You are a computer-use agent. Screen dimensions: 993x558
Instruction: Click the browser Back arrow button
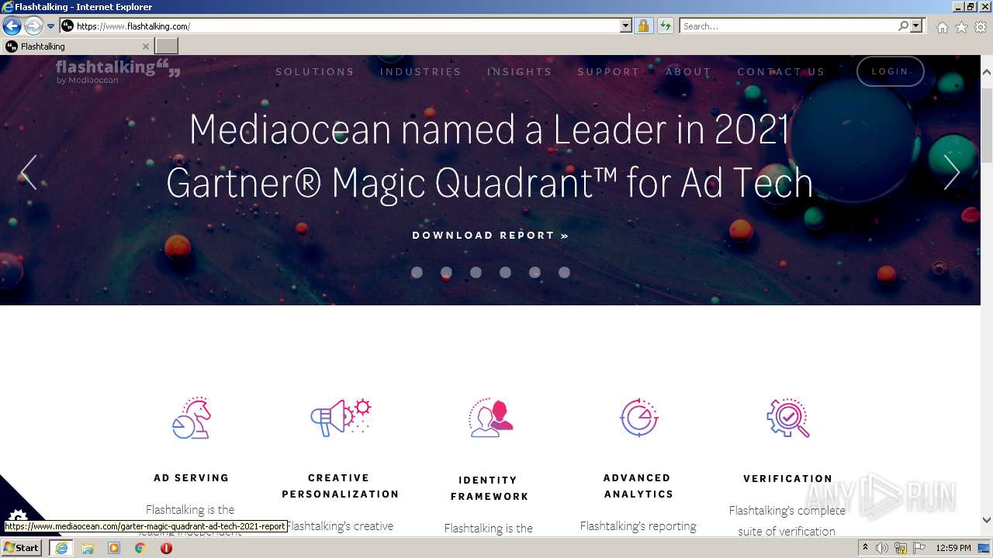pos(12,26)
